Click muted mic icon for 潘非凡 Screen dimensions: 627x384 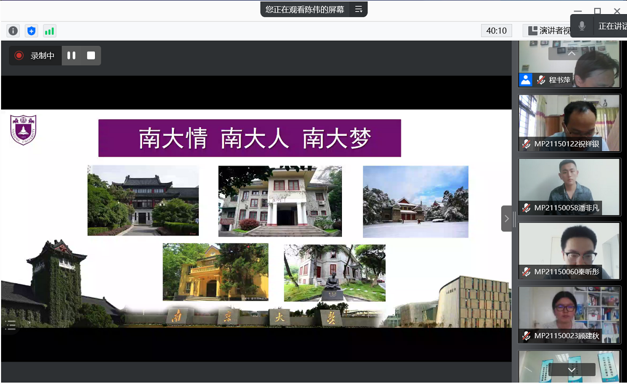[527, 208]
